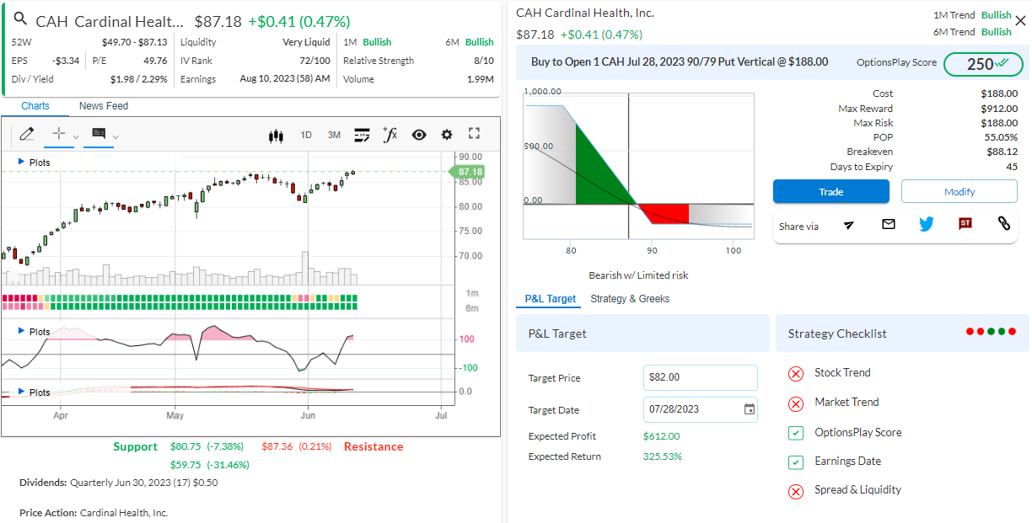The image size is (1032, 523).
Task: Expand Plots on the price chart
Action: point(35,162)
